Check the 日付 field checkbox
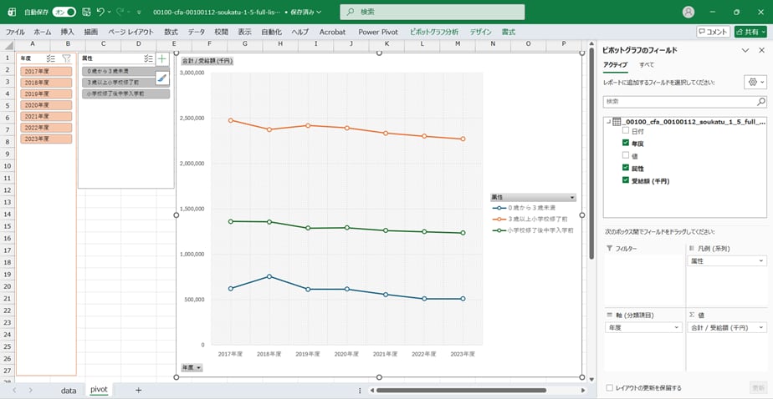773x399 pixels. [x=625, y=131]
